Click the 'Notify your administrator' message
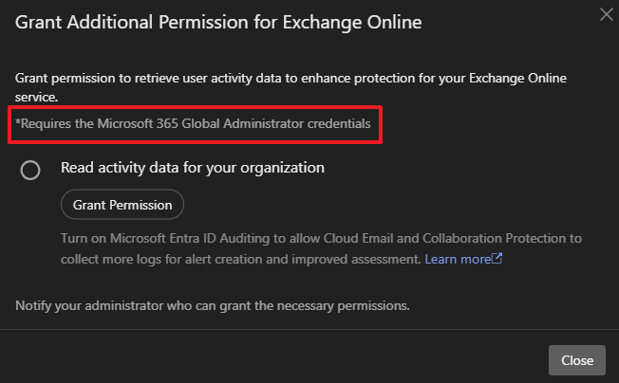Image resolution: width=619 pixels, height=383 pixels. click(x=212, y=306)
